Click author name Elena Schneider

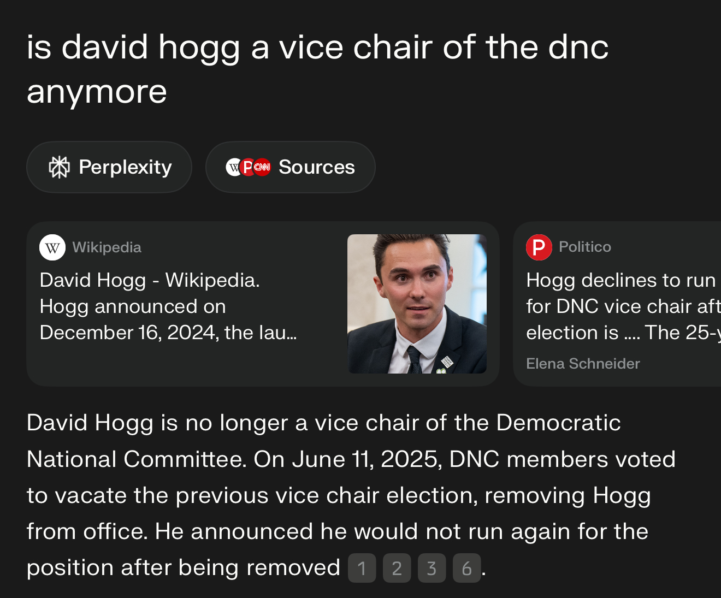[x=583, y=364]
